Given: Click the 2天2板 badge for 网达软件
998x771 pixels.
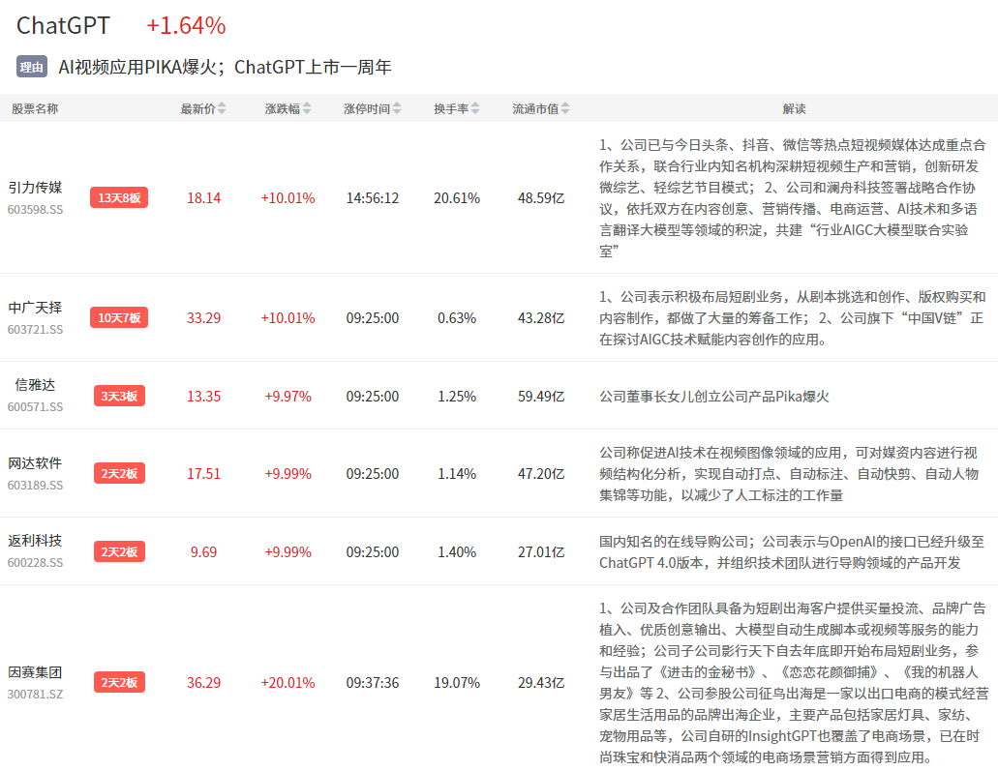Looking at the screenshot, I should [x=119, y=473].
